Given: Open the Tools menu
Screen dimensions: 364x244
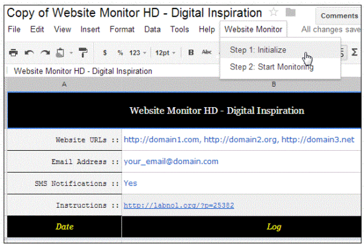Looking at the screenshot, I should [179, 30].
